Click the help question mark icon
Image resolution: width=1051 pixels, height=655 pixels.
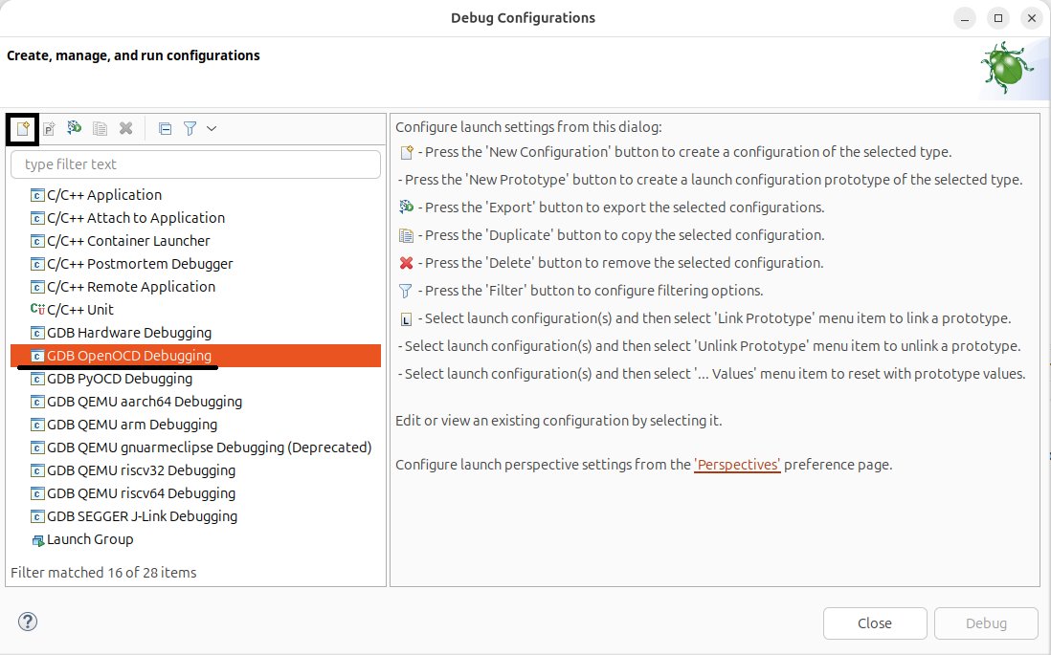(27, 622)
